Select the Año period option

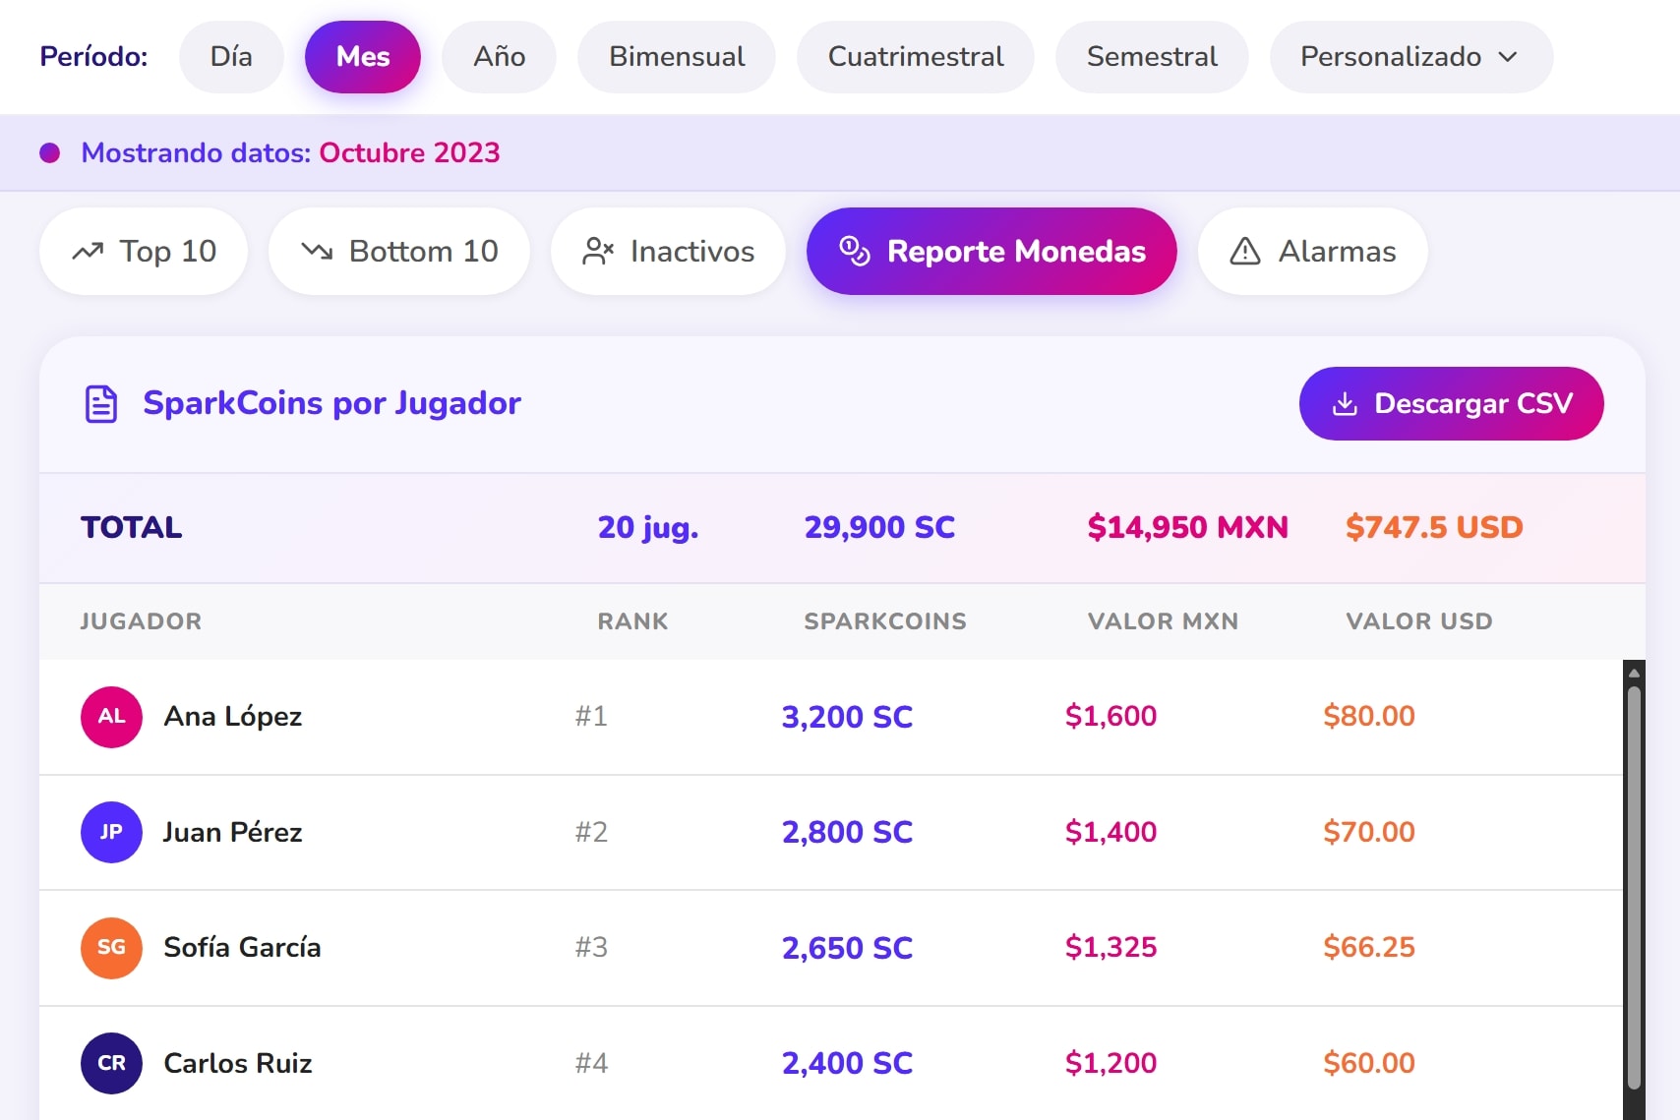(499, 57)
